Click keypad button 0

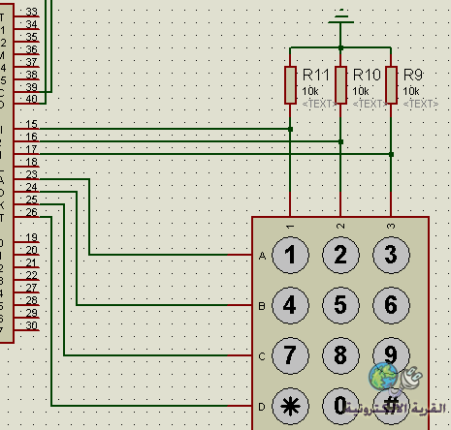click(340, 406)
